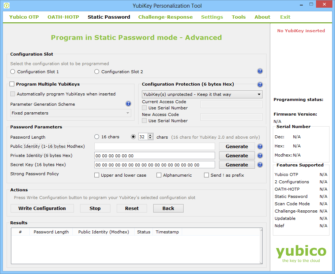
Task: Generate a Public Identity
Action: click(x=237, y=146)
